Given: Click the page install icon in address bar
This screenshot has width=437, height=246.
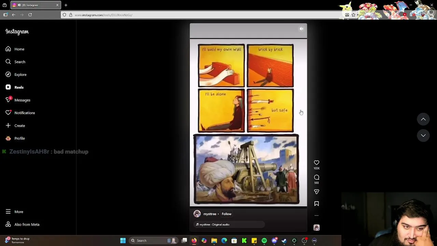Looking at the screenshot, I should pos(347,15).
